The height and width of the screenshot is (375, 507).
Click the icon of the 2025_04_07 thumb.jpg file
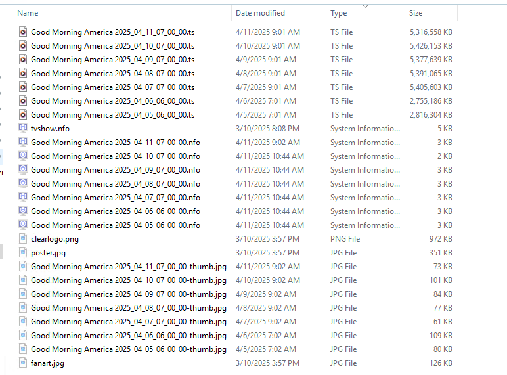coord(23,322)
